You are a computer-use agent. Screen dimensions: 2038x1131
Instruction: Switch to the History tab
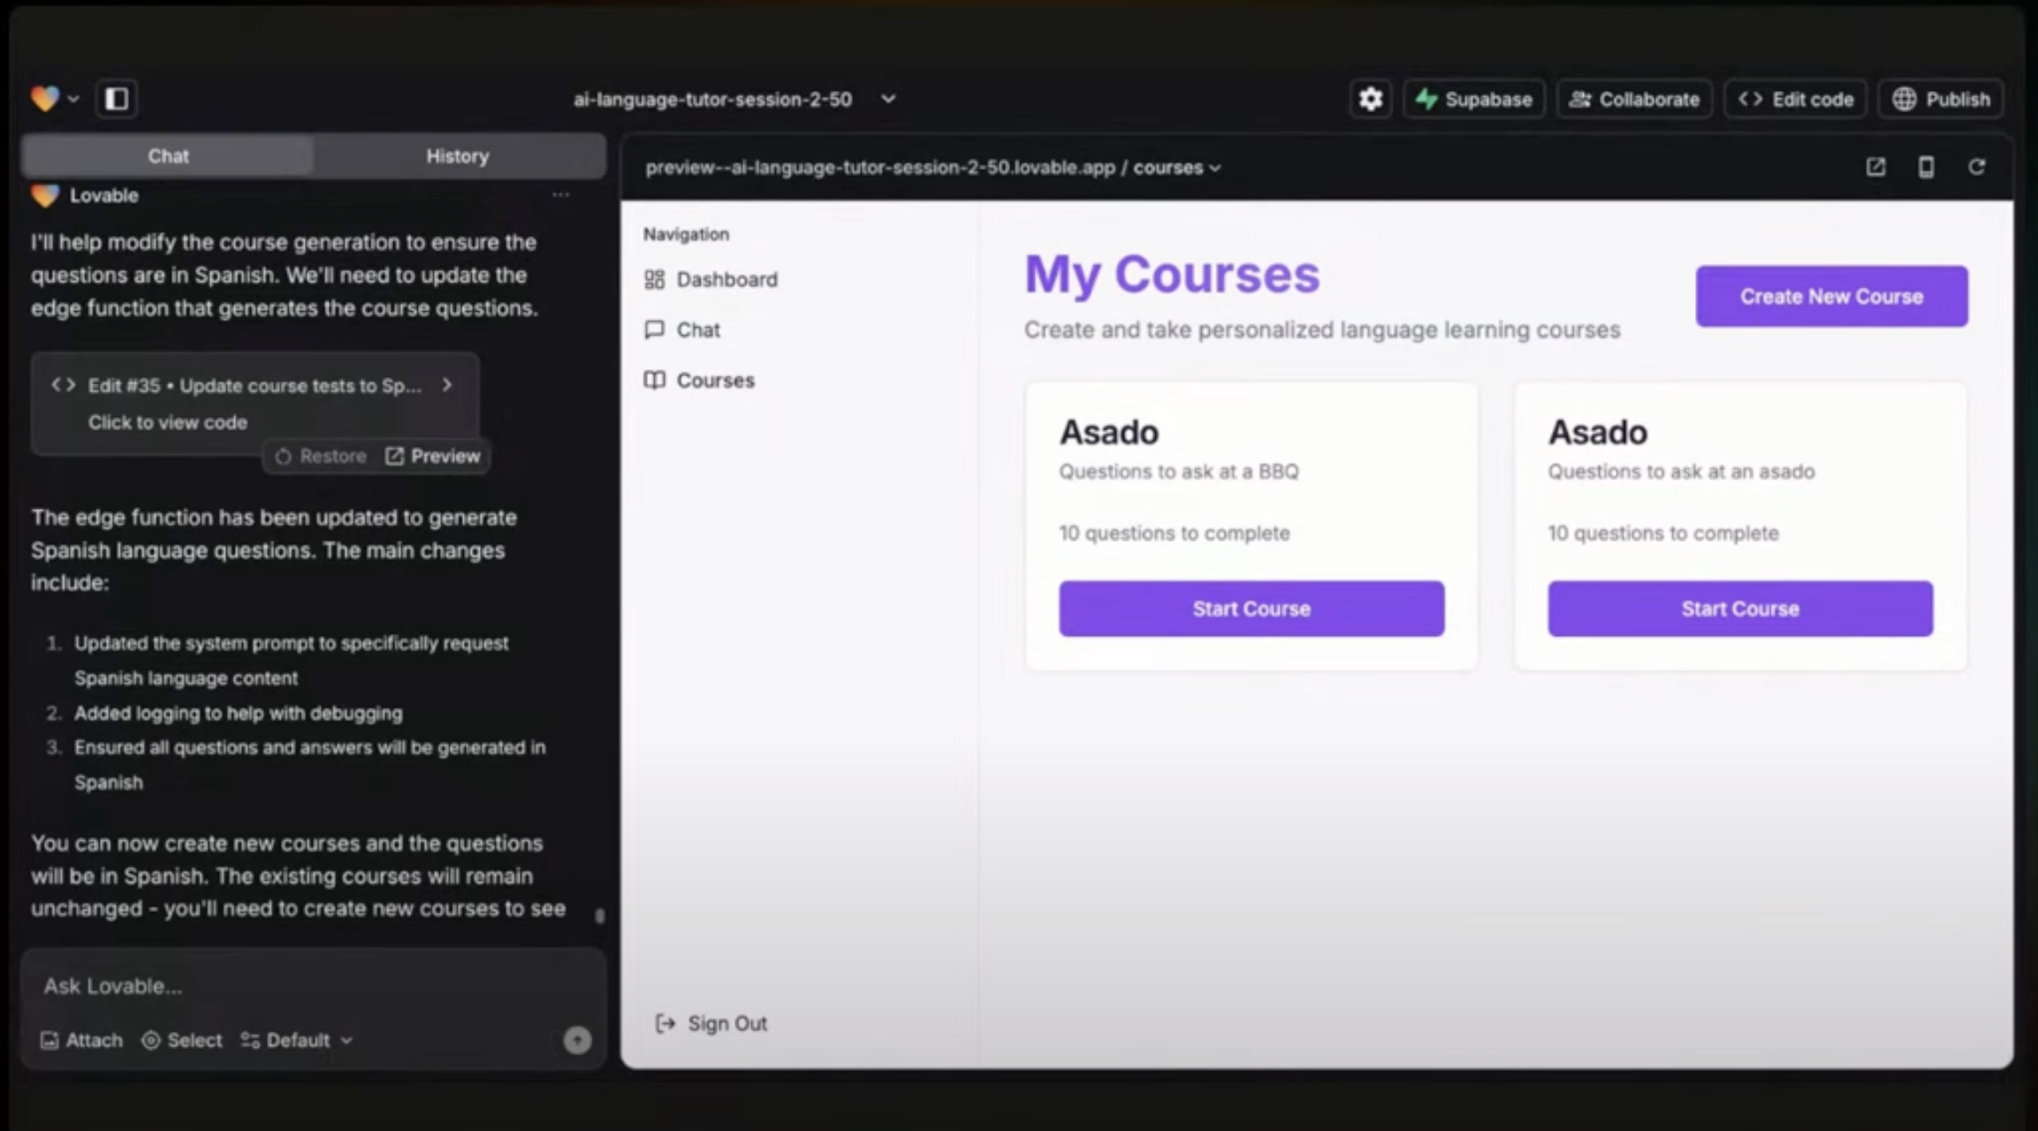[457, 156]
